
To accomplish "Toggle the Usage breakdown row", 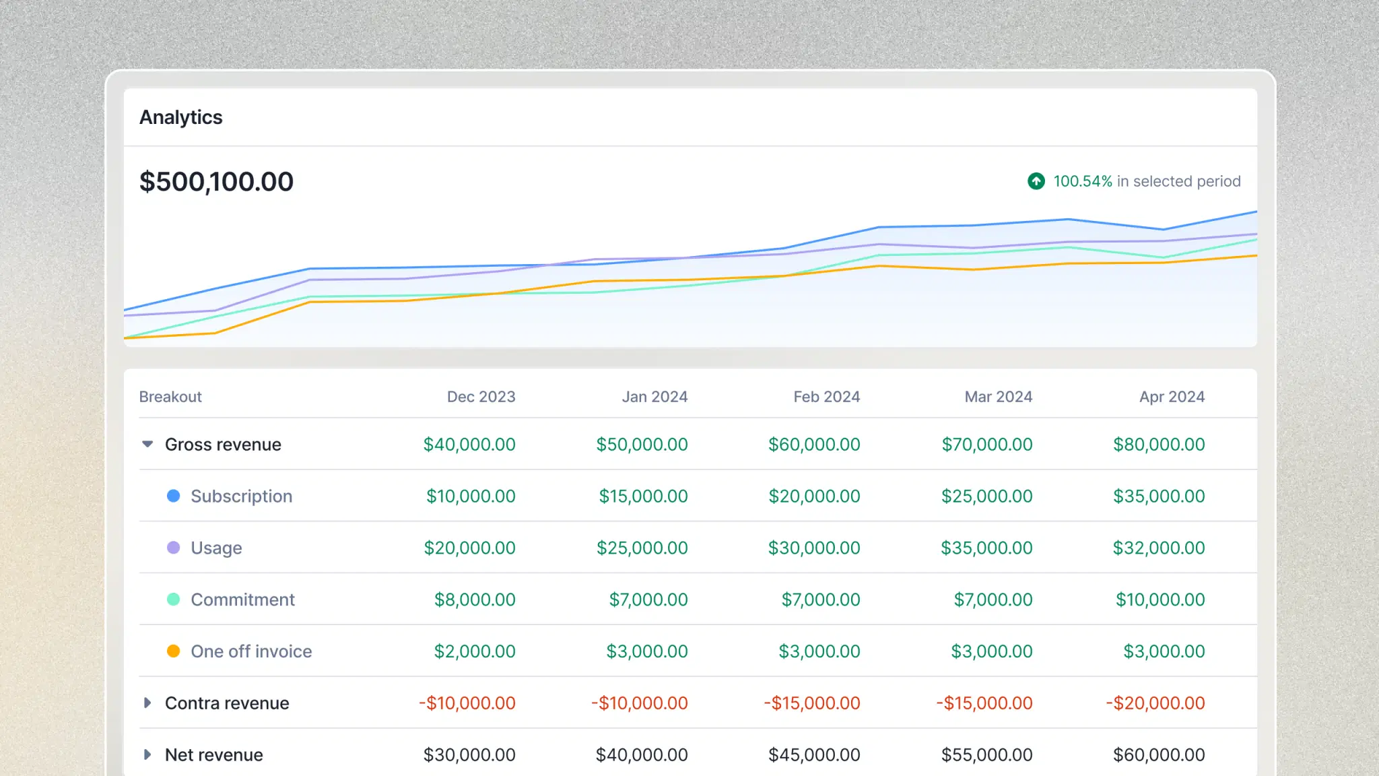I will pos(215,547).
